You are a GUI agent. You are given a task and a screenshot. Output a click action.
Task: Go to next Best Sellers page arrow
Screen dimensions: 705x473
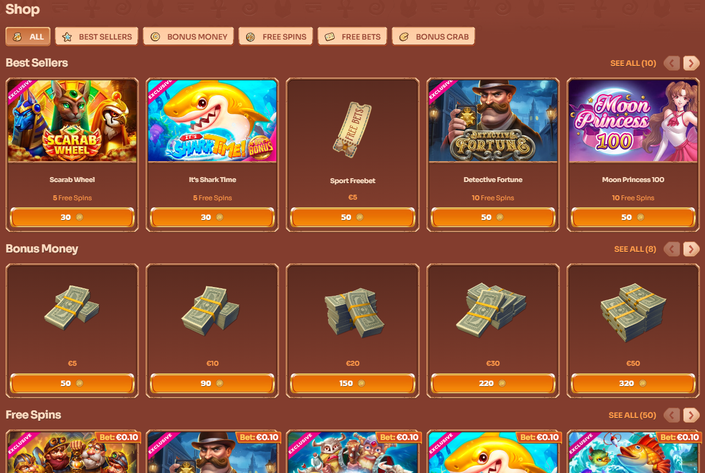[x=691, y=63]
